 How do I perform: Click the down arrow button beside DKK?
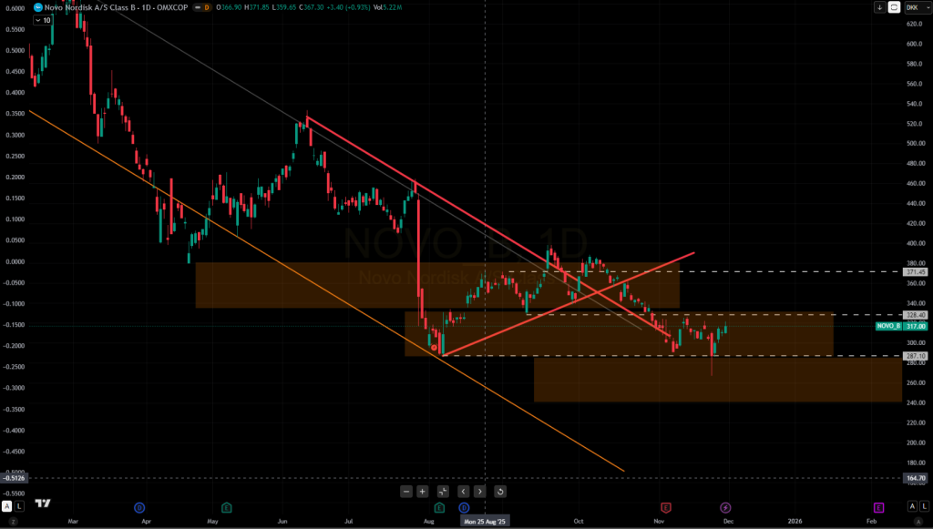879,7
